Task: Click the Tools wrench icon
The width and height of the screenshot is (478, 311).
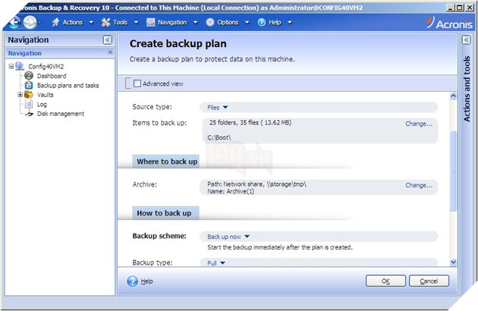Action: (x=105, y=22)
